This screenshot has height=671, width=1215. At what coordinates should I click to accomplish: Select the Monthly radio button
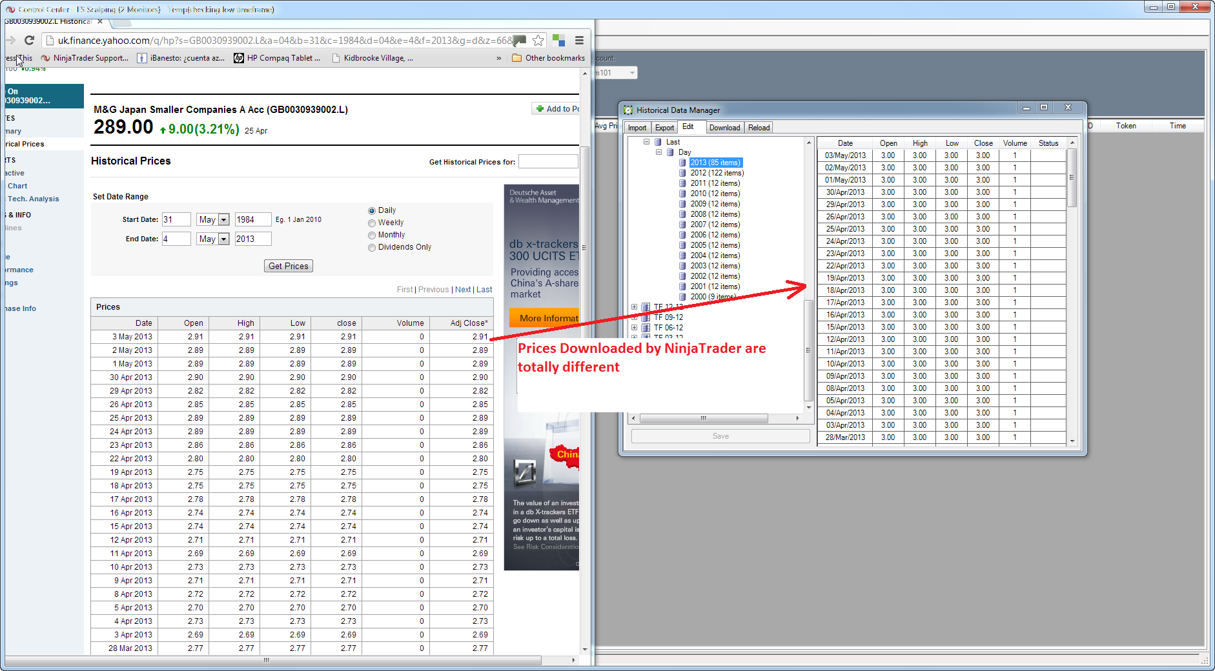[x=372, y=235]
